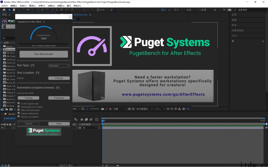Select the Type text tool
The height and width of the screenshot is (167, 268).
(x=47, y=10)
